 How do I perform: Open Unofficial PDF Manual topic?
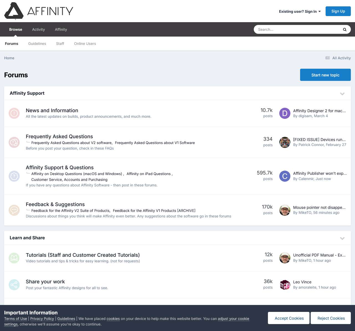point(319,255)
